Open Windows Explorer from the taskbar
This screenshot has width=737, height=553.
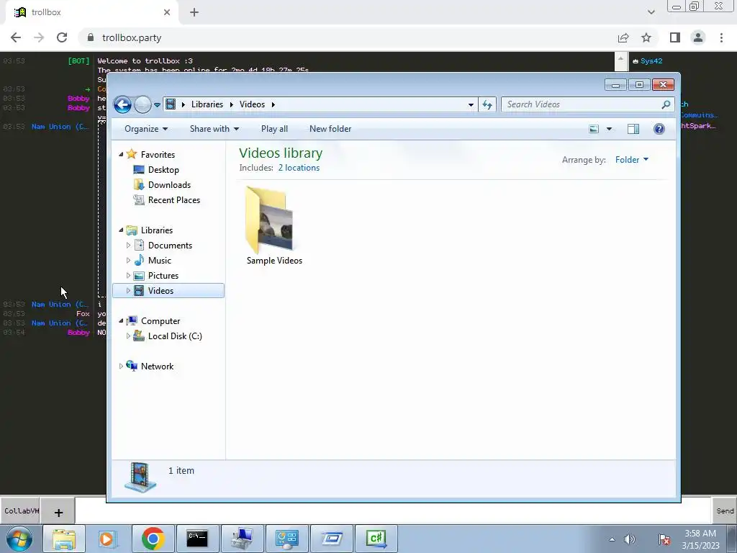[x=64, y=539]
